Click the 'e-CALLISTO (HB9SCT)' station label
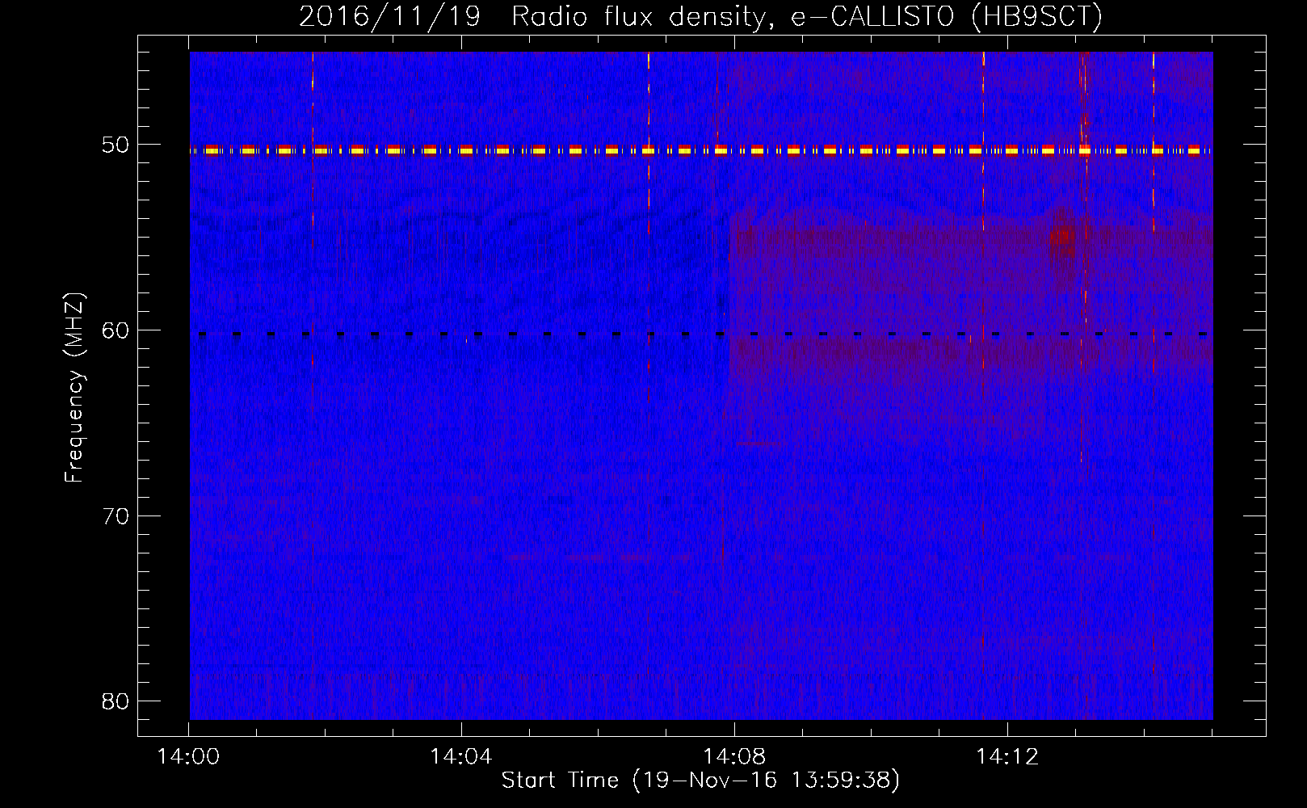1307x808 pixels. (946, 16)
